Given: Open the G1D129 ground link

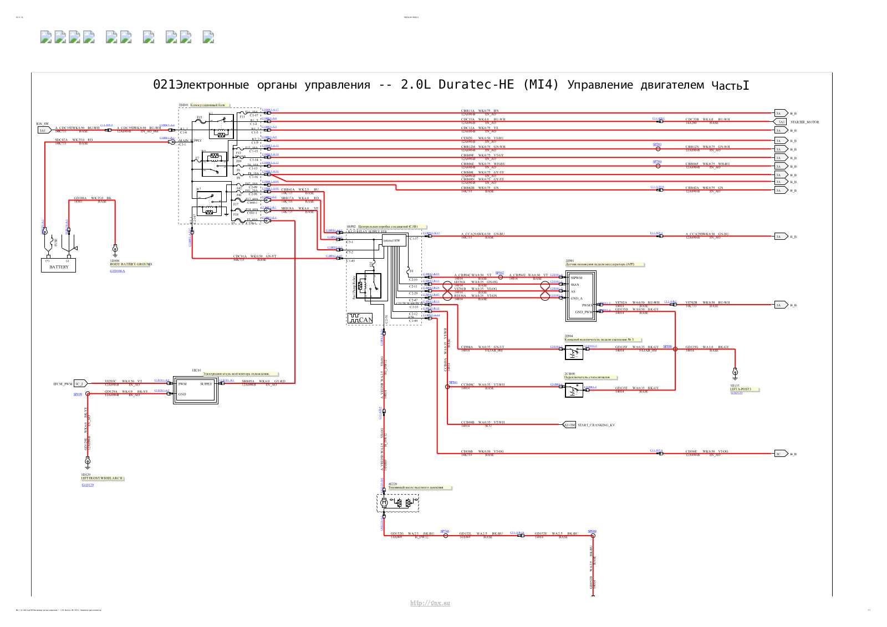Looking at the screenshot, I should tap(88, 485).
